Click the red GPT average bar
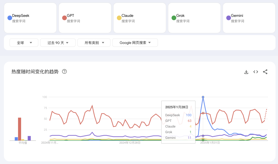The image size is (278, 164). pyautogui.click(x=20, y=129)
